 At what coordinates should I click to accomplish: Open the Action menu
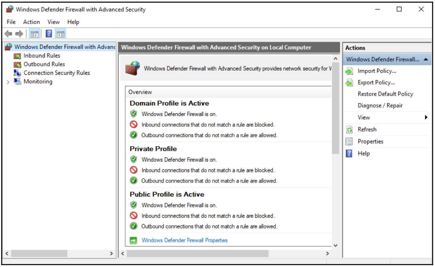pos(31,22)
